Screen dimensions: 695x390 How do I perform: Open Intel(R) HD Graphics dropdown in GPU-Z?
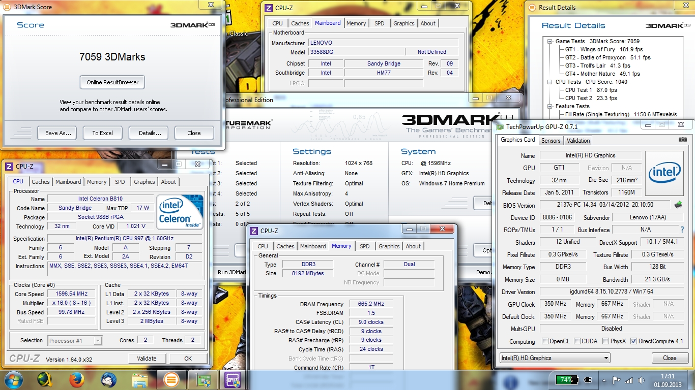[x=555, y=358]
